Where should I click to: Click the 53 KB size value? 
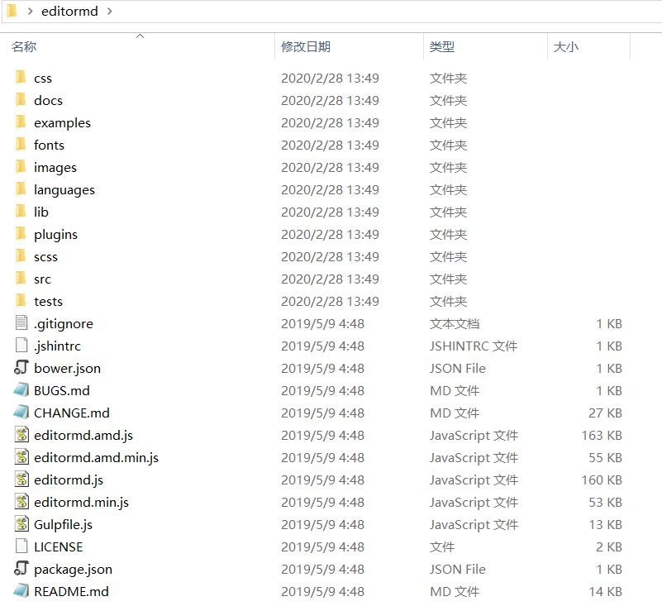pos(606,502)
